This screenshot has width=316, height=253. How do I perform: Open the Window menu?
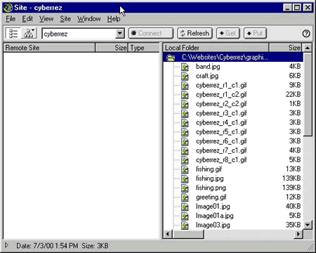click(x=89, y=19)
